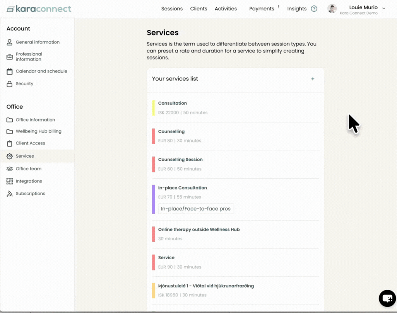
Task: Open the Insights menu
Action: 297,9
